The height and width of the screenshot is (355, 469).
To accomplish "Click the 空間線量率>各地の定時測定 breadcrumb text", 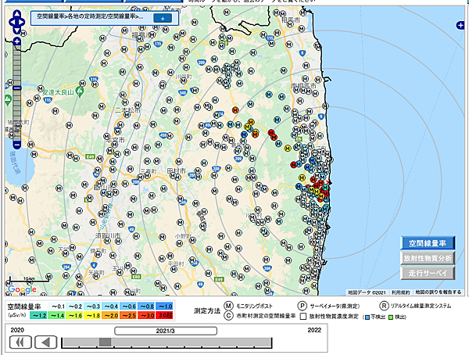I will [x=90, y=16].
